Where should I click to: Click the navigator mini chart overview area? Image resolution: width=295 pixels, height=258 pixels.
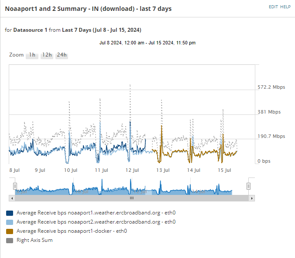[131, 188]
